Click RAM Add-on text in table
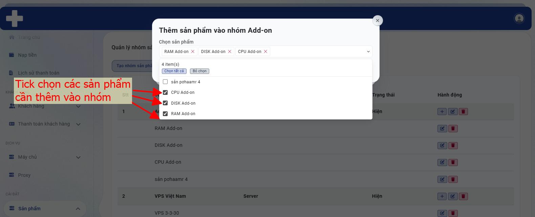This screenshot has width=535, height=217. (168, 128)
